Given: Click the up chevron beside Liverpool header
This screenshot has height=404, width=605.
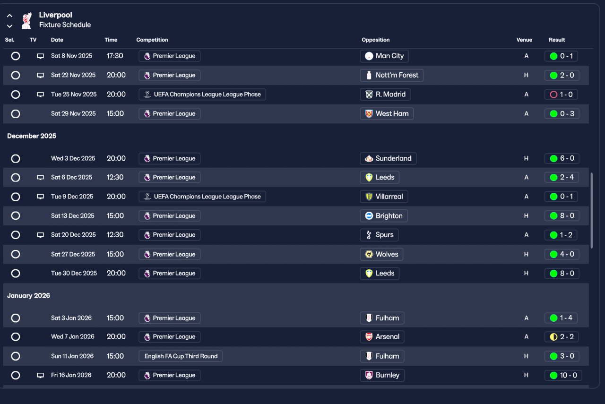Looking at the screenshot, I should pos(9,16).
